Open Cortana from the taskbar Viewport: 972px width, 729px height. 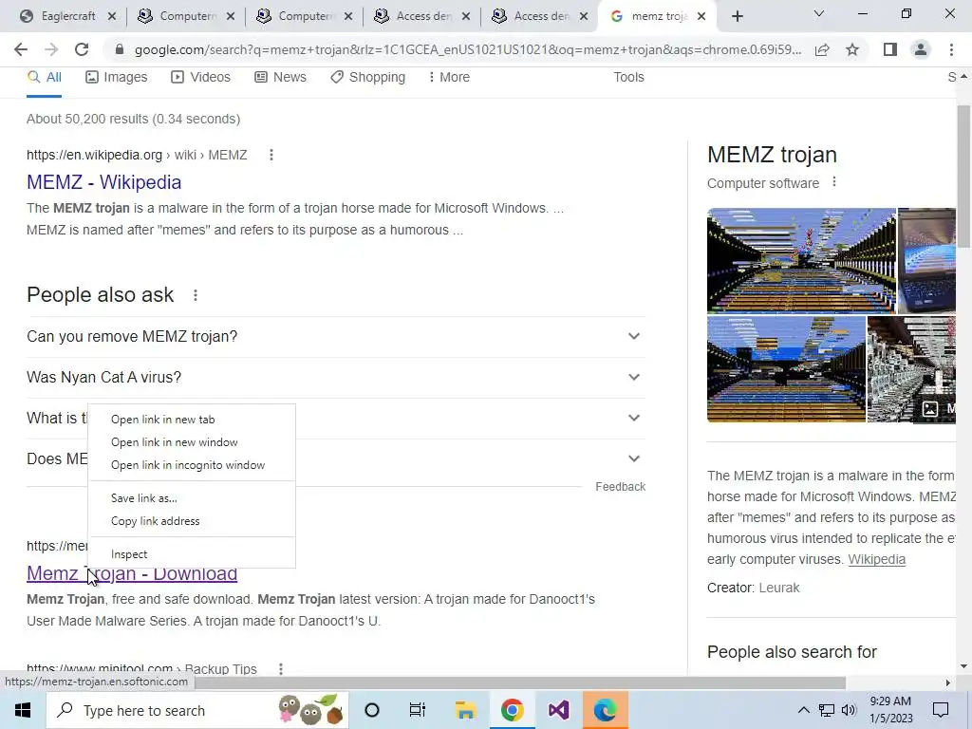coord(372,710)
